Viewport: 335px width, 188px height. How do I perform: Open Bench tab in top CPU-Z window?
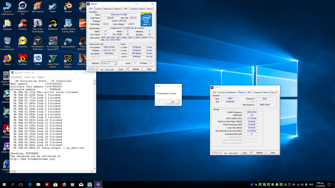tap(142, 9)
